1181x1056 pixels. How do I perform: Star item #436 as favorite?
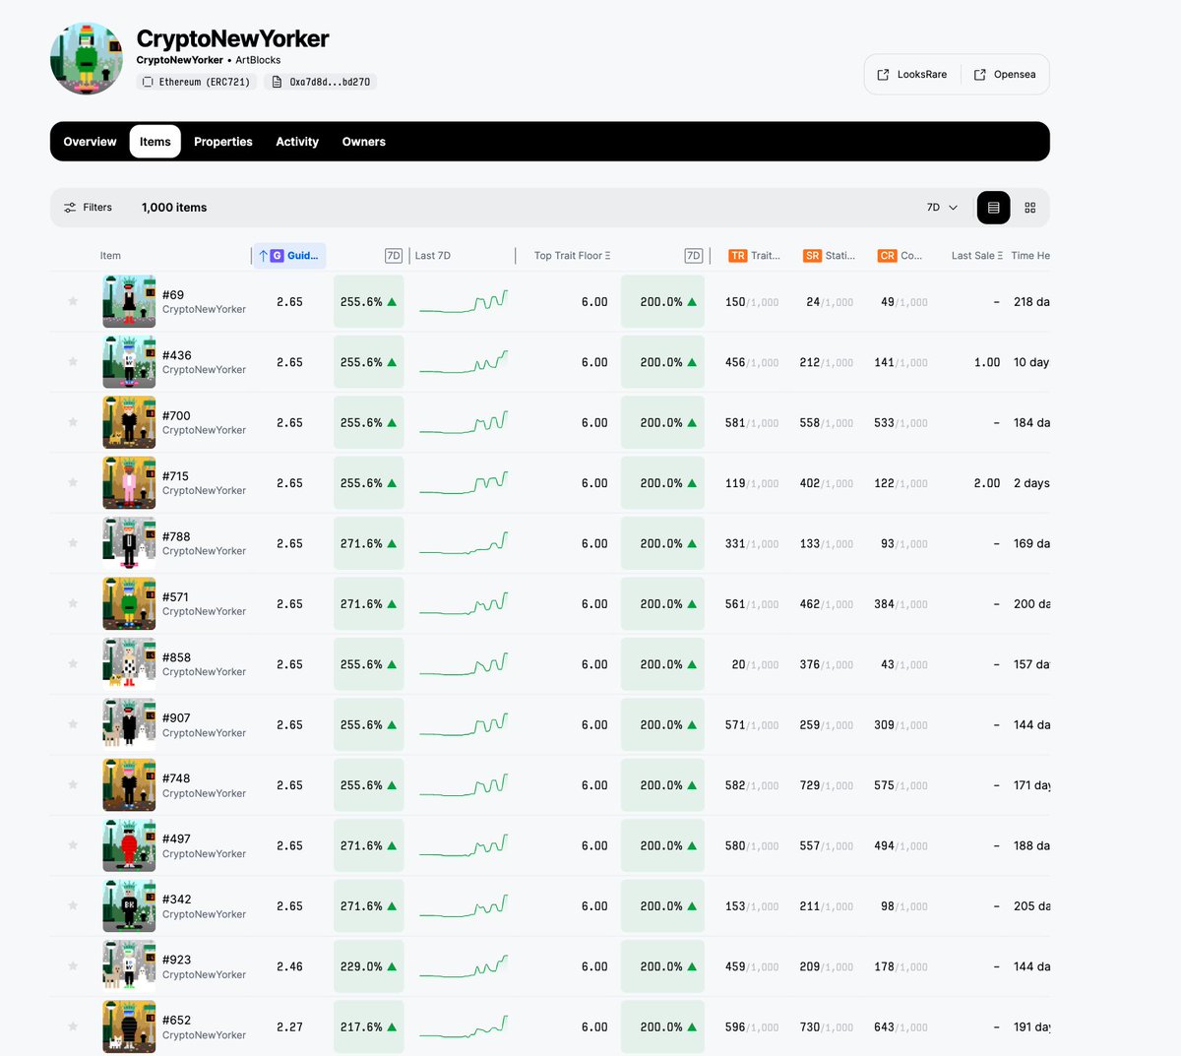[72, 362]
